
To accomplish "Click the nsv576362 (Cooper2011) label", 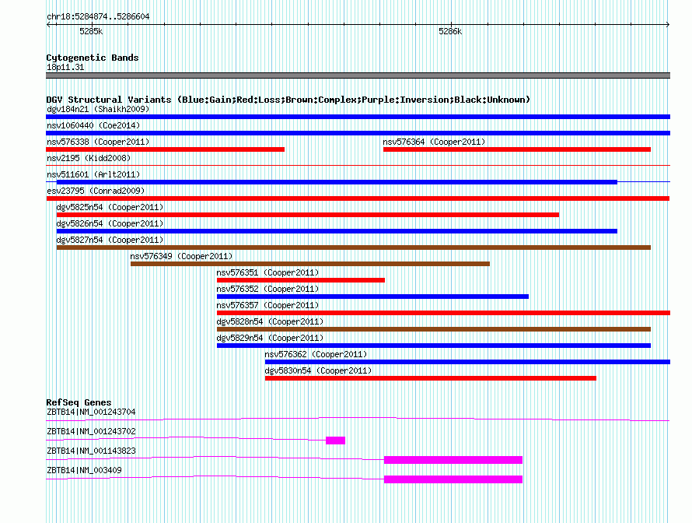I will tap(316, 354).
